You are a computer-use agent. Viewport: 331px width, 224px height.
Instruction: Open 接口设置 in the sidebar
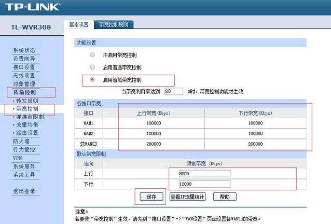[24, 67]
